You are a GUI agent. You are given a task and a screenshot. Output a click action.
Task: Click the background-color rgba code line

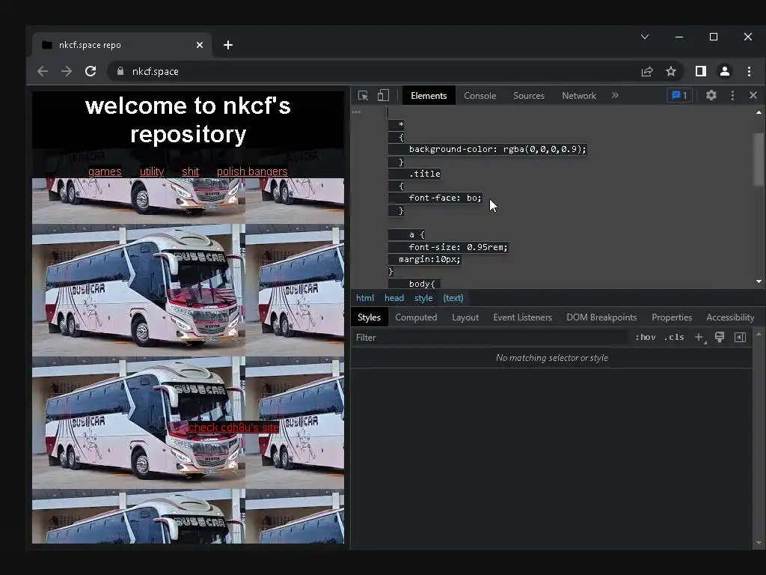497,149
